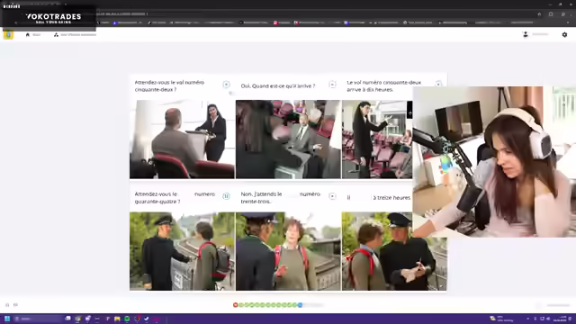Select the photo of the conductor holding a trolley

click(x=182, y=251)
